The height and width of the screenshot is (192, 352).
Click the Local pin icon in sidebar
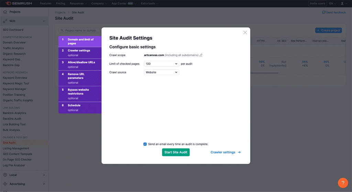[5, 175]
